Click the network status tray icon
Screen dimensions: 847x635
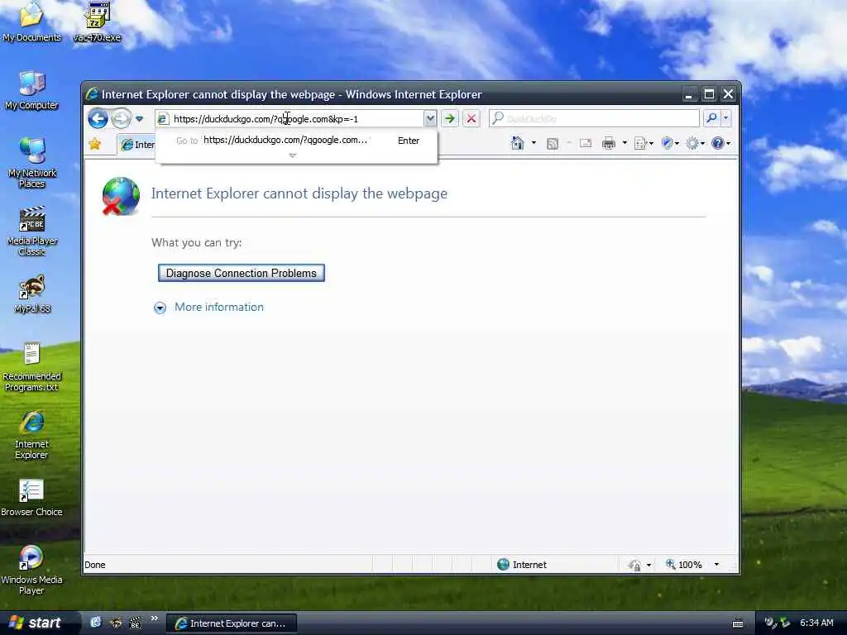[771, 623]
